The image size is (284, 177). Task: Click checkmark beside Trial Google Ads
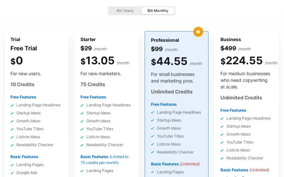12,173
